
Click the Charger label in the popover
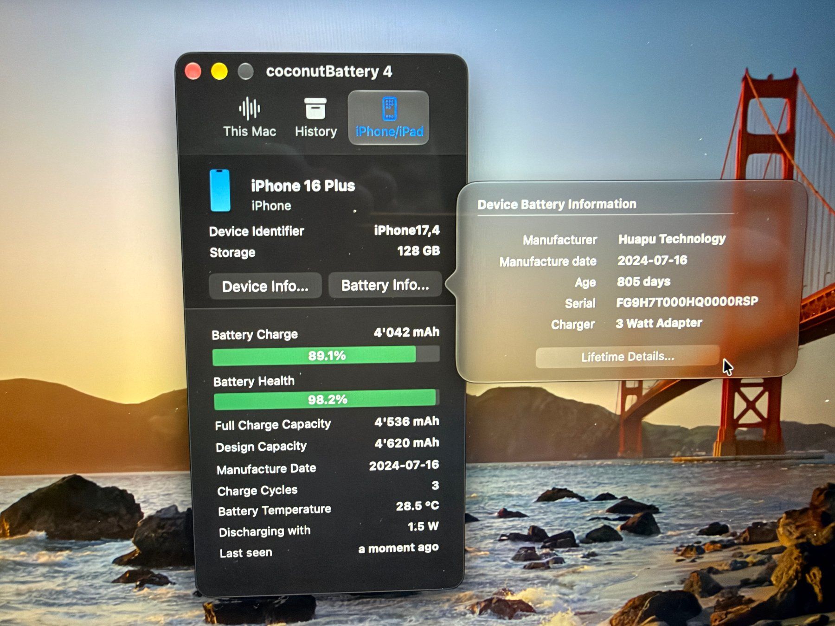point(573,324)
